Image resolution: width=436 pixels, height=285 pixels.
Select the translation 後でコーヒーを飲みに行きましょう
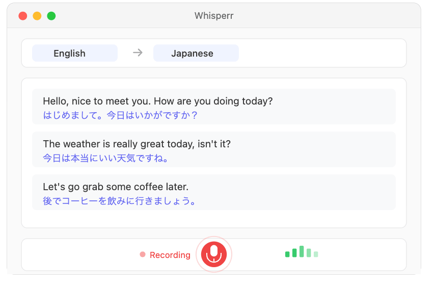point(119,201)
